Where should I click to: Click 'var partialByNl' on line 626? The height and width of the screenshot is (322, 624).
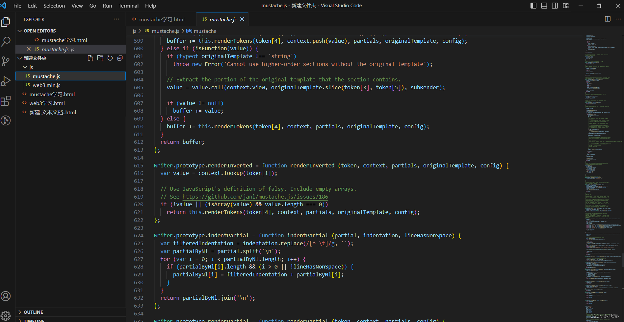[184, 251]
